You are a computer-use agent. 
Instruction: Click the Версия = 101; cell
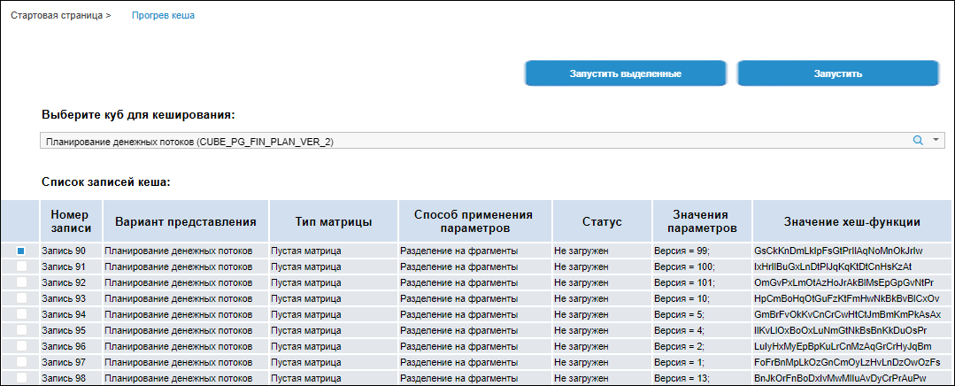(x=702, y=282)
